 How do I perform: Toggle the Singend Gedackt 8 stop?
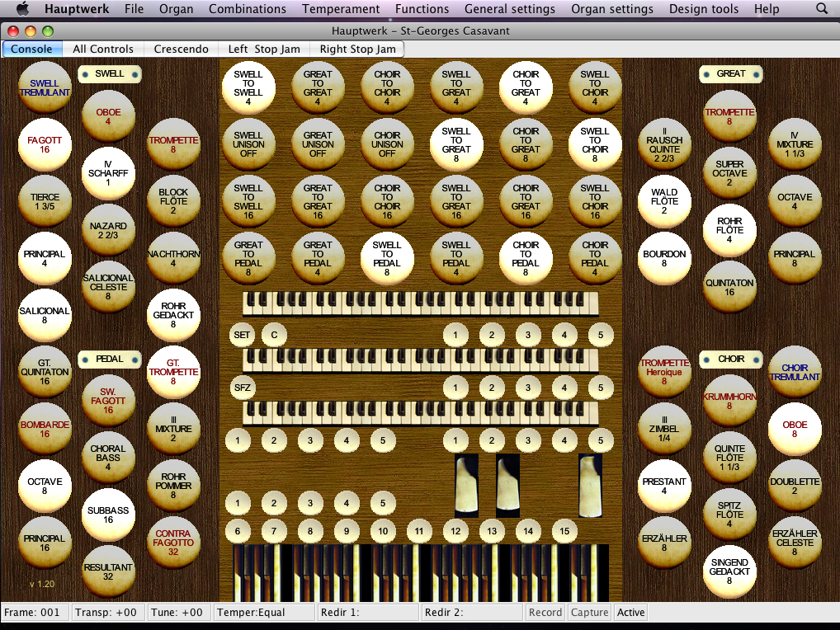click(729, 571)
